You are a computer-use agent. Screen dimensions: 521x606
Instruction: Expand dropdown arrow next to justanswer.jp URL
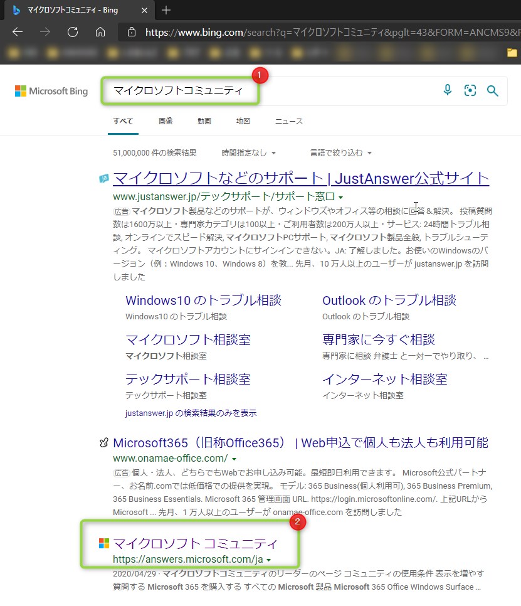click(340, 198)
